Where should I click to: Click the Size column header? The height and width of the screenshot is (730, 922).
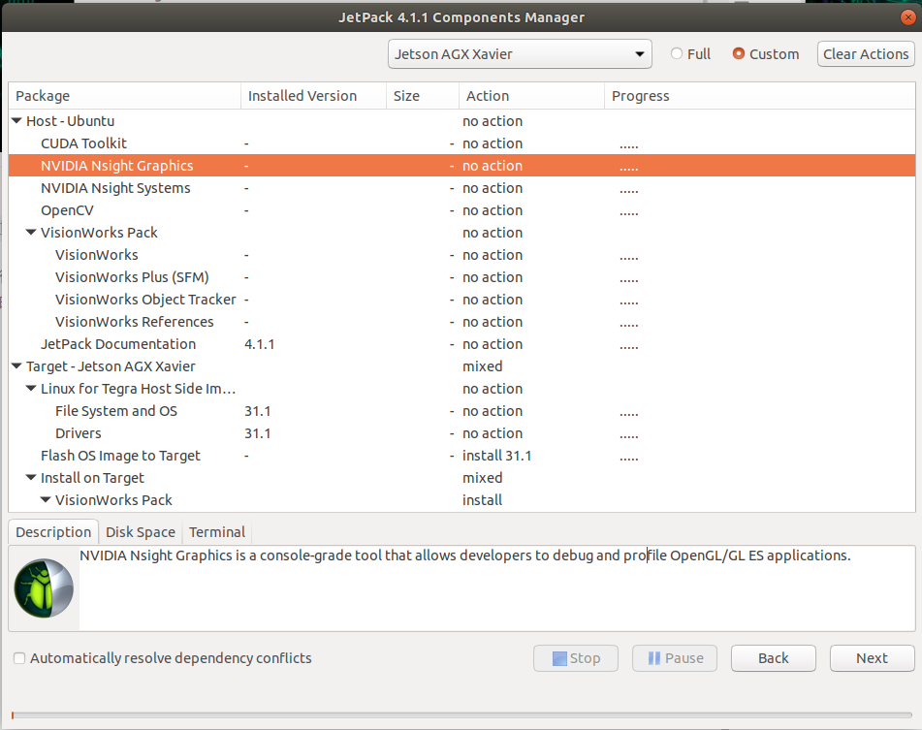point(422,96)
